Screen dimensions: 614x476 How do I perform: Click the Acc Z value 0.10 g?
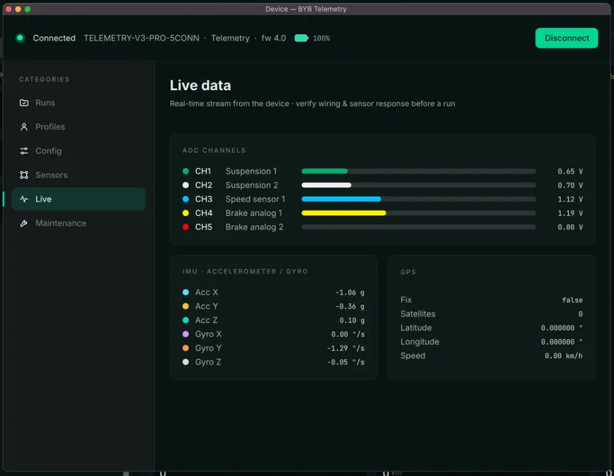point(351,321)
